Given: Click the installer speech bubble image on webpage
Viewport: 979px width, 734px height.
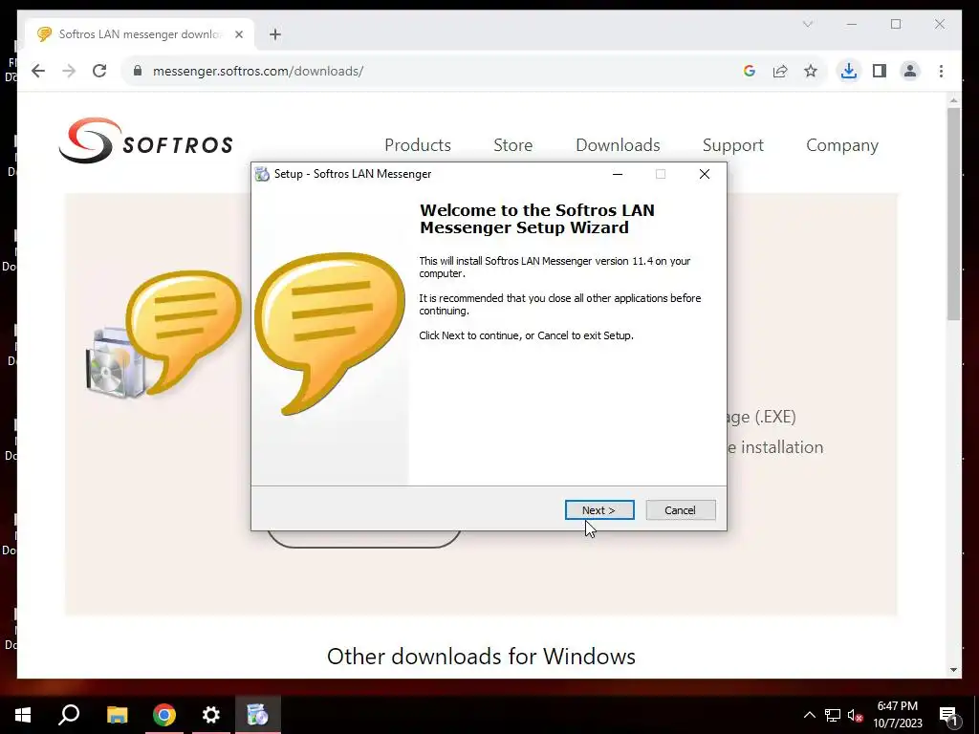Looking at the screenshot, I should tap(163, 335).
